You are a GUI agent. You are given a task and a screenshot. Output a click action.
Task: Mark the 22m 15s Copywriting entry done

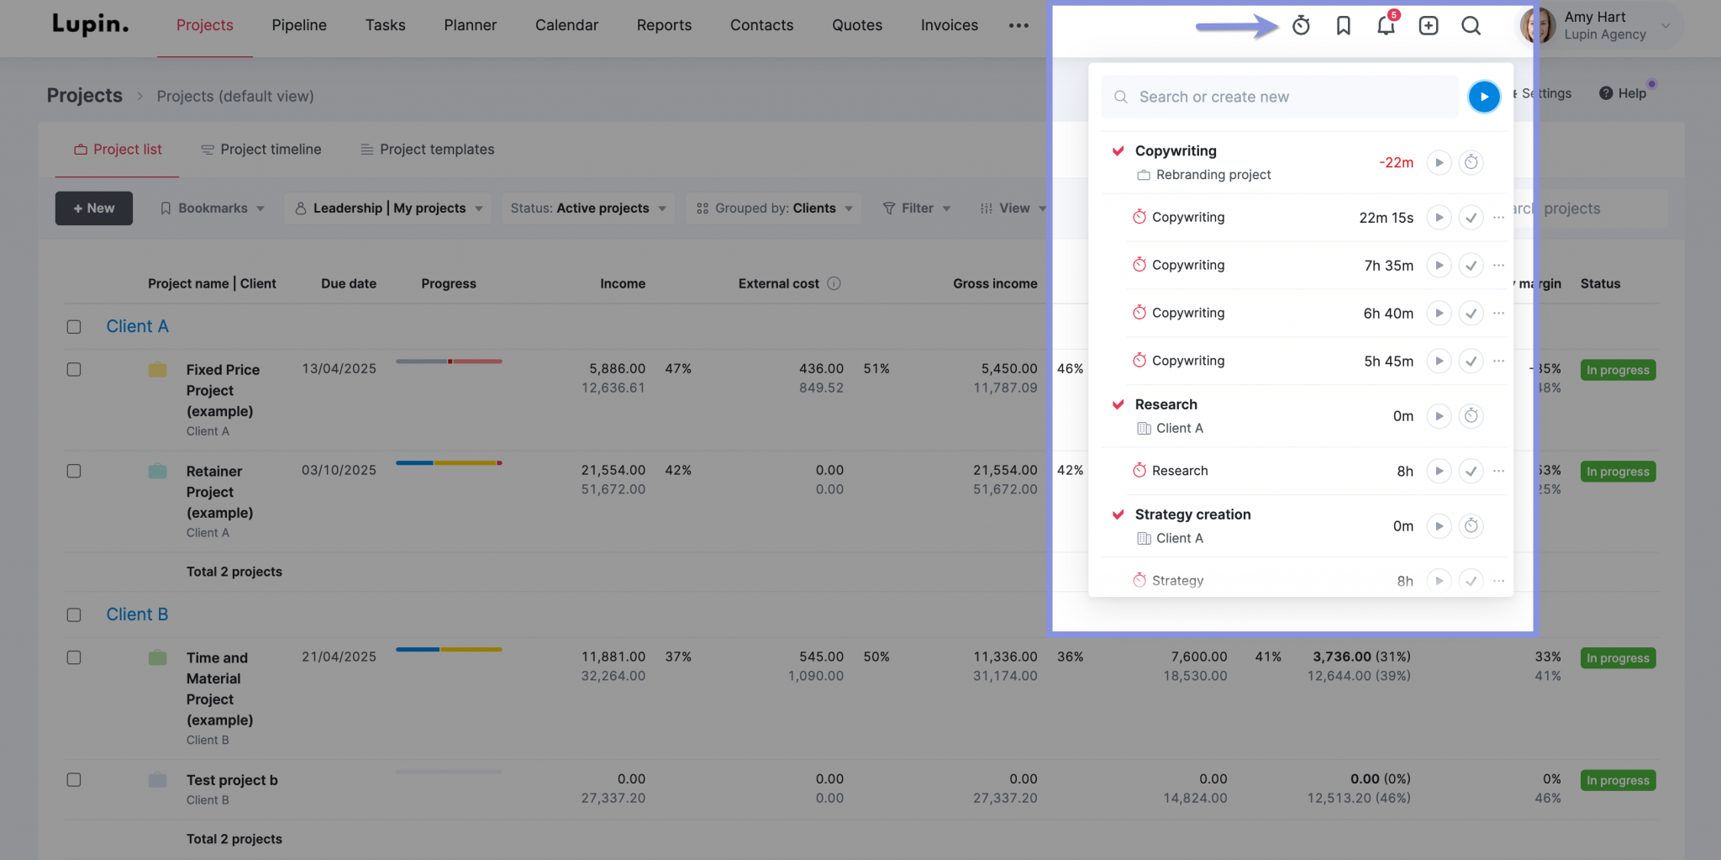coord(1471,218)
